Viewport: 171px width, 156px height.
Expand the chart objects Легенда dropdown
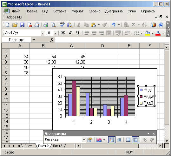(84, 140)
